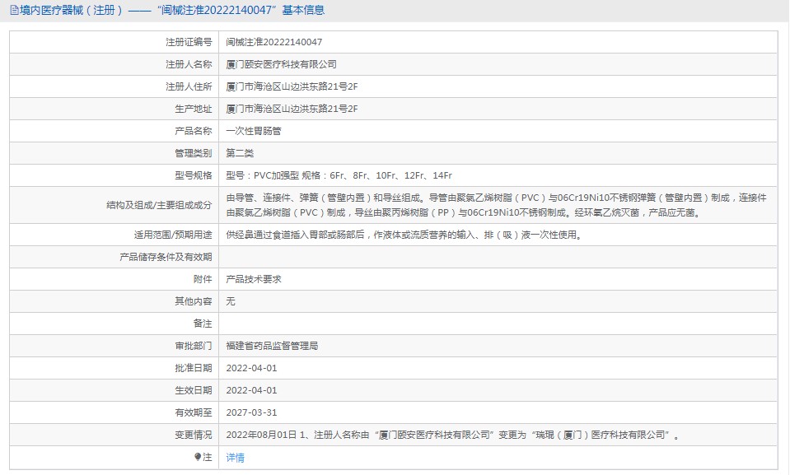The image size is (790, 475).
Task: Click attachment value 产品技术要求
Action: coord(254,279)
